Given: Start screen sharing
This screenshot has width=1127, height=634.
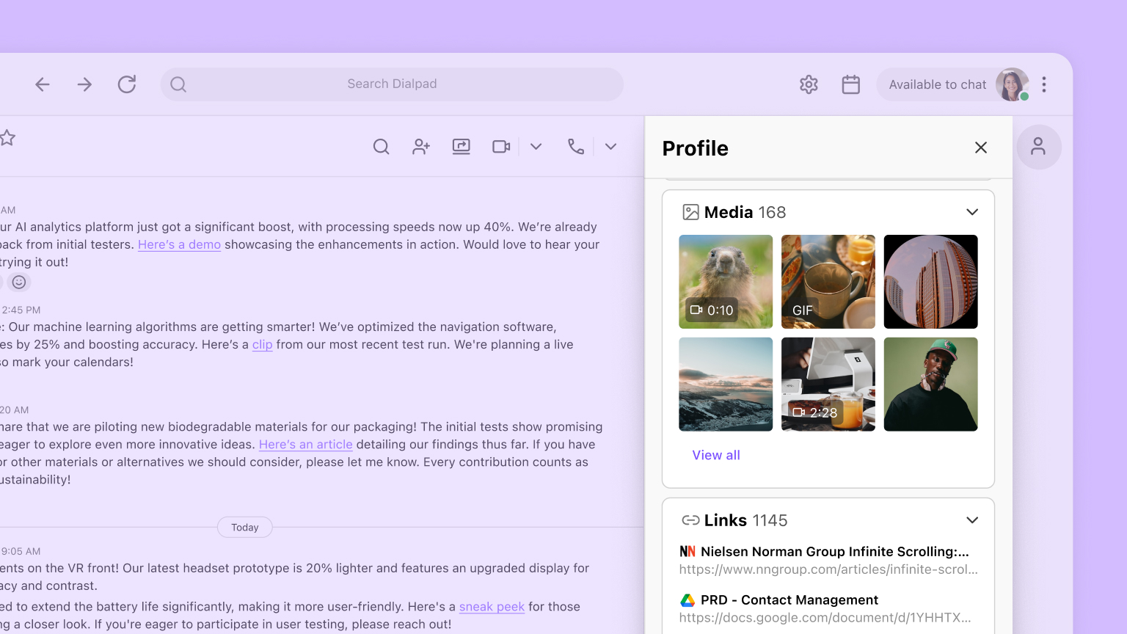Looking at the screenshot, I should (x=461, y=146).
